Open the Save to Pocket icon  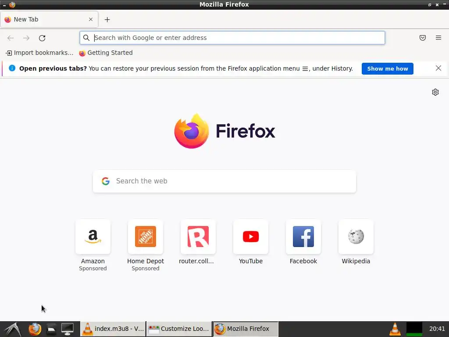tap(423, 38)
